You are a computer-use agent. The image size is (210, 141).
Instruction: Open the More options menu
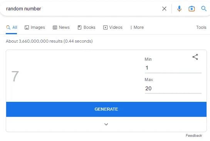click(137, 27)
